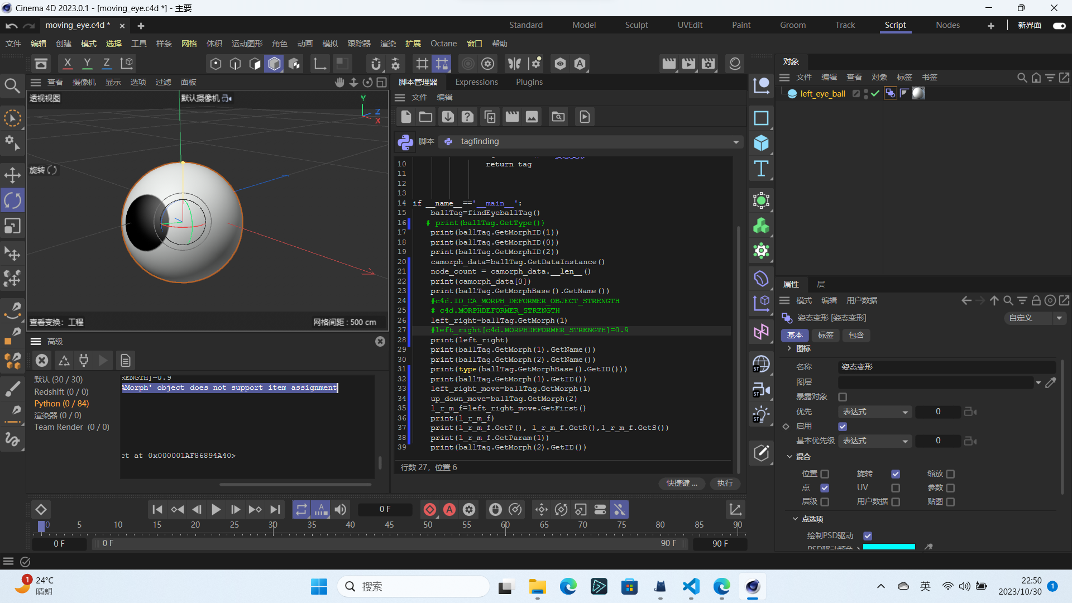Click the open script folder icon

(x=426, y=117)
